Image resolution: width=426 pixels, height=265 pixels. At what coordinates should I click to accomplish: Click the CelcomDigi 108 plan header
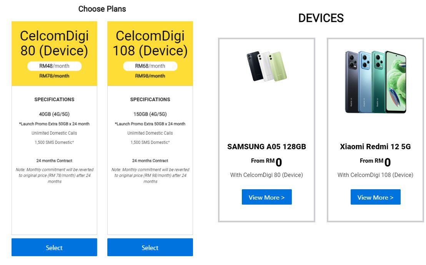[150, 43]
